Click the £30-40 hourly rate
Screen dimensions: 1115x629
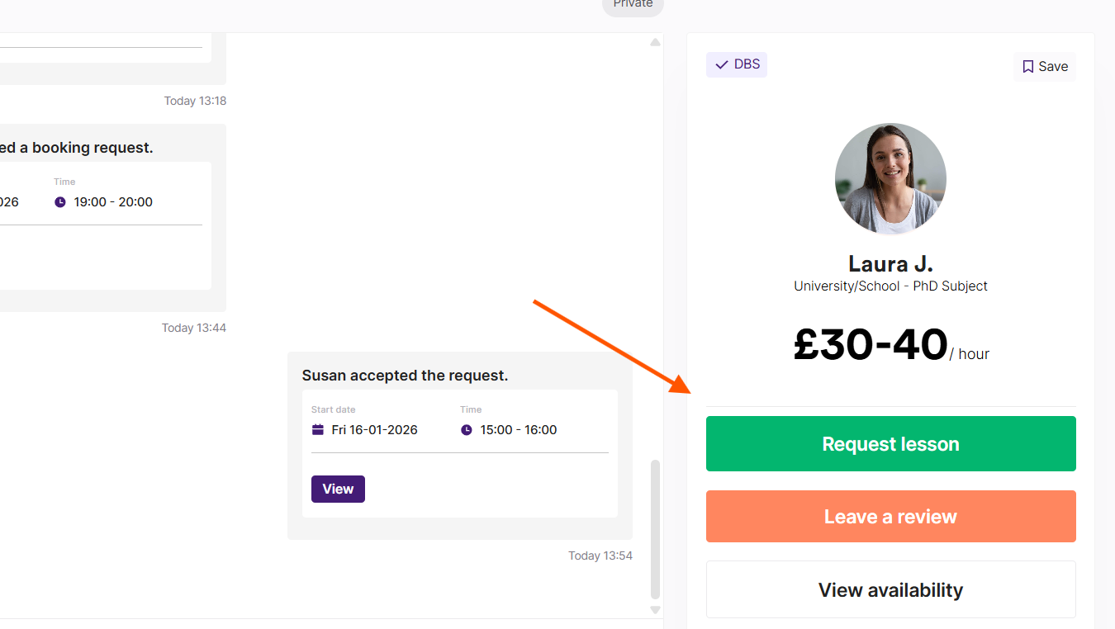(871, 345)
